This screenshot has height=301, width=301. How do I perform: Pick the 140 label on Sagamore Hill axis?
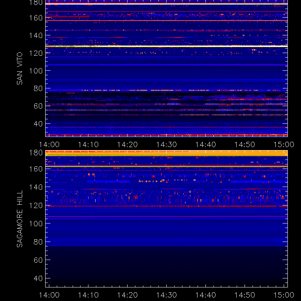pos(36,187)
